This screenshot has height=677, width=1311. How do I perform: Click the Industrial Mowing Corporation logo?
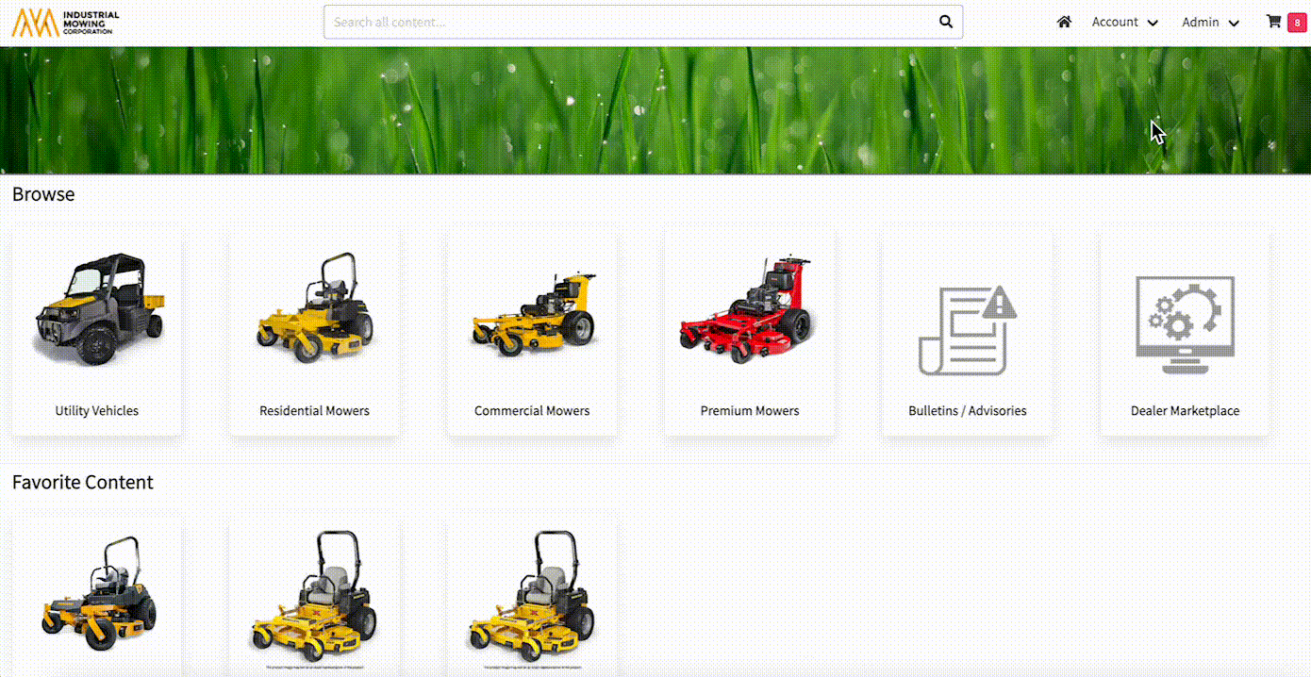pos(66,23)
